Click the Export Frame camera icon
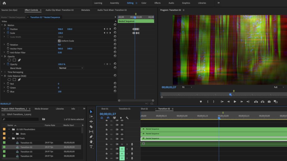Screen dimensions: 287x161 click(269, 102)
